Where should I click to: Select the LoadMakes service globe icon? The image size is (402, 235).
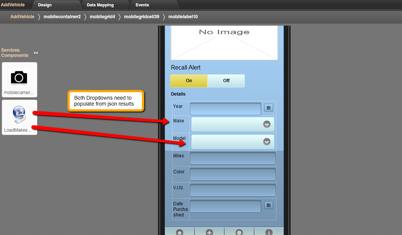[x=19, y=115]
